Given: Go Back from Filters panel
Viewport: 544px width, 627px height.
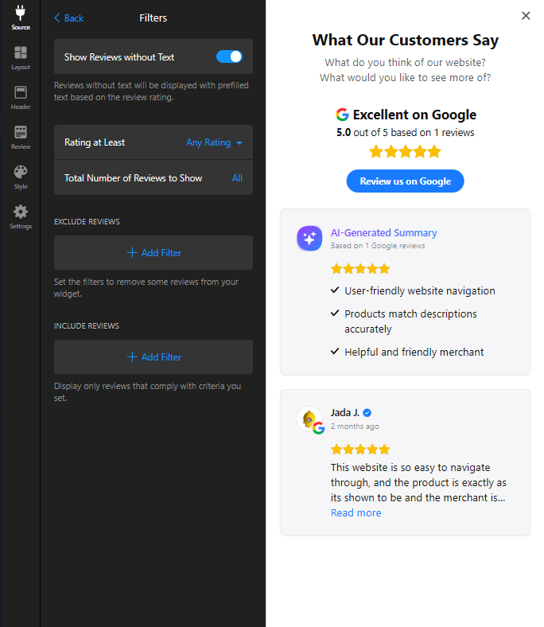Looking at the screenshot, I should click(68, 18).
